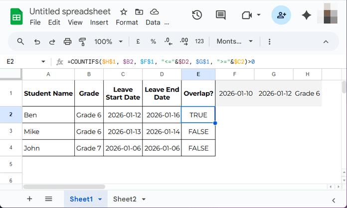Select the Grade 7 cell
Screen dimensions: 347x208
89,148
